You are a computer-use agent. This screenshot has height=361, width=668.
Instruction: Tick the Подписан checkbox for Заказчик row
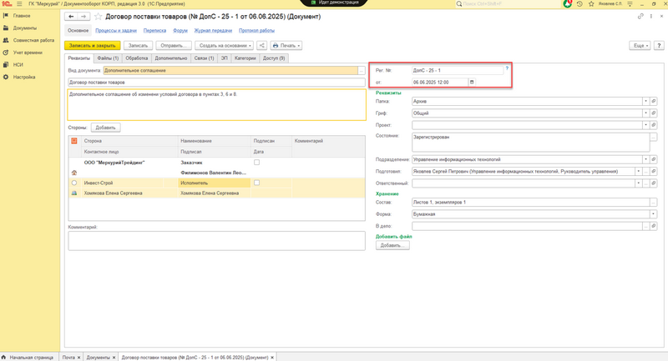pos(257,162)
